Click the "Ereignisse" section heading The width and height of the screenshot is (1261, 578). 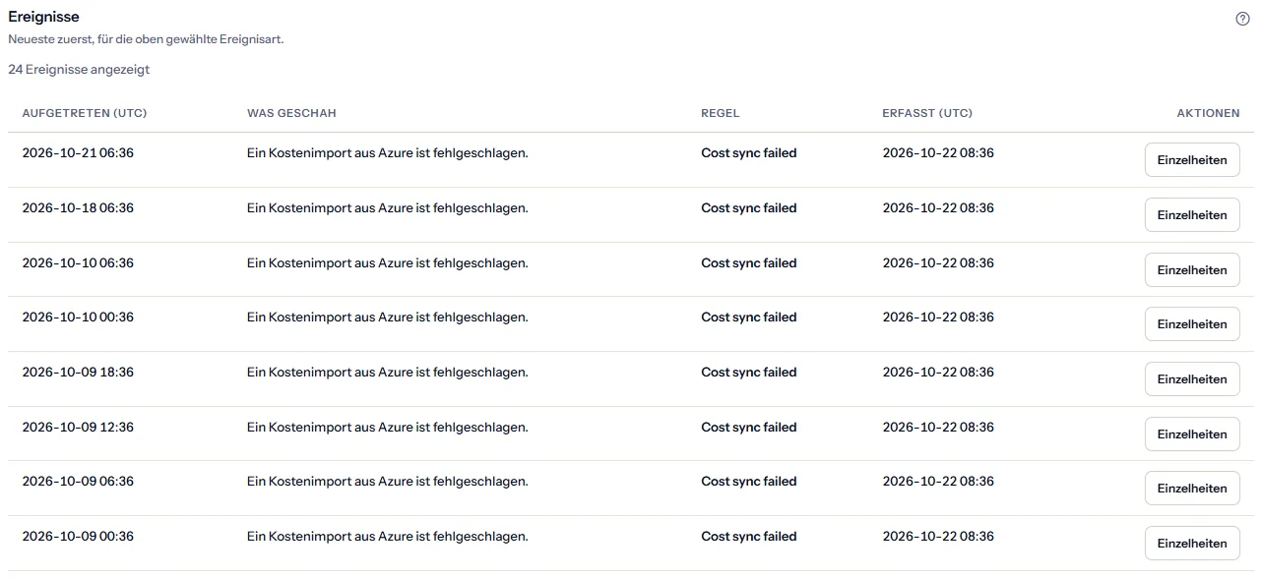(43, 17)
